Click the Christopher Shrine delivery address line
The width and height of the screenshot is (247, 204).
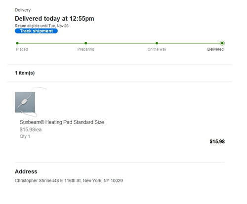pyautogui.click(x=69, y=181)
